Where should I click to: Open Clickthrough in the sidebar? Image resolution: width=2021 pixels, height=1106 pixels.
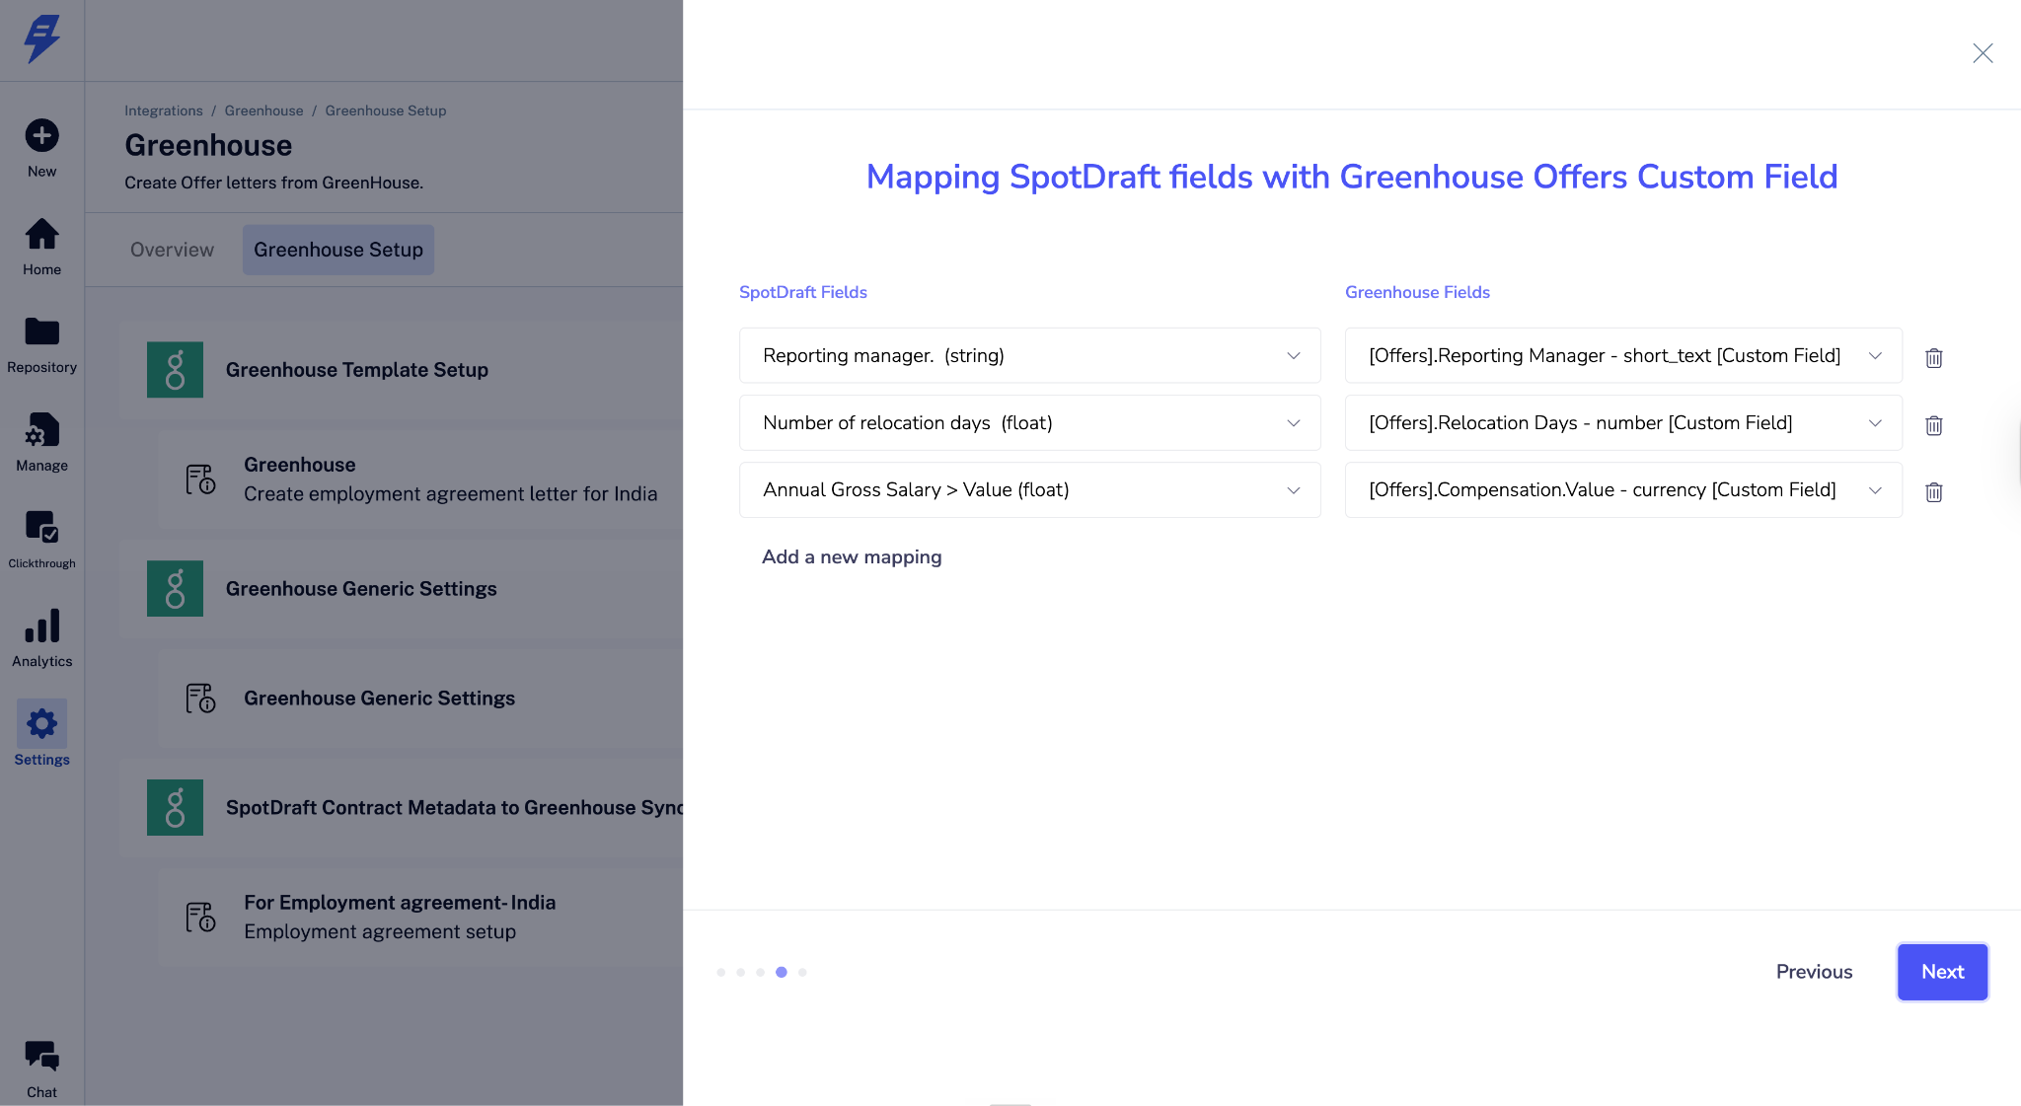click(41, 540)
